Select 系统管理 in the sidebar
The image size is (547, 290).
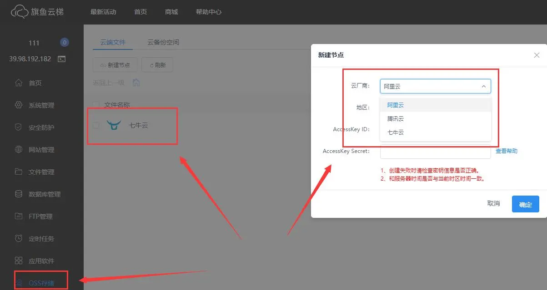coord(41,105)
